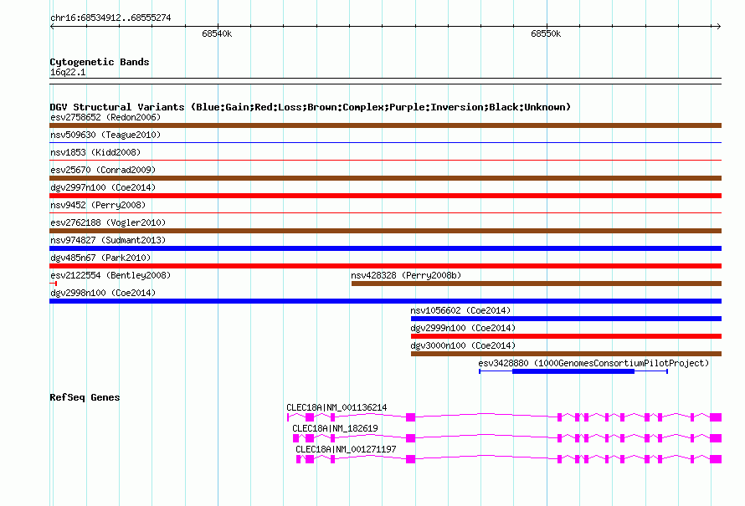Click the last exon of CLEC18A|NM_182619
745x506 pixels.
click(716, 438)
